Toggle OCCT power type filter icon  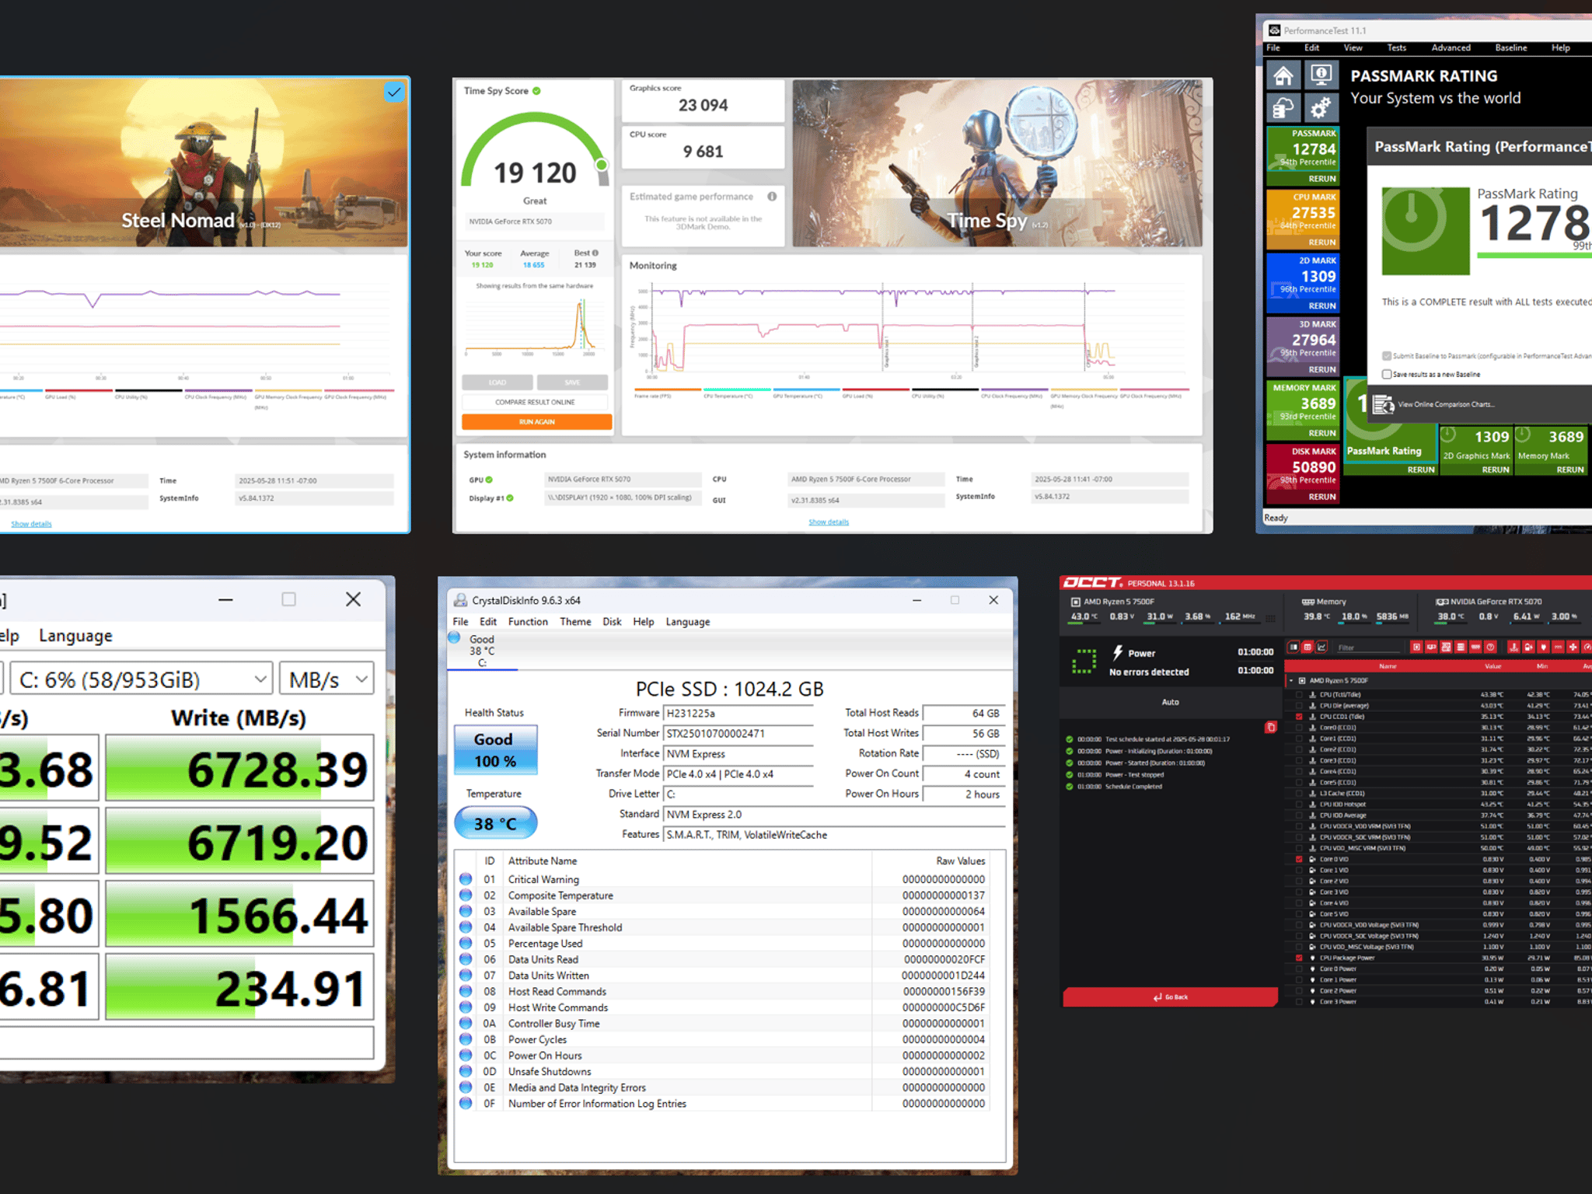[1543, 647]
